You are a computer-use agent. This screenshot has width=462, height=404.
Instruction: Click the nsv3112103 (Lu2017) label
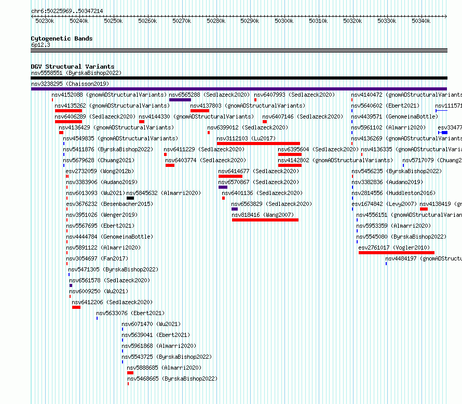click(246, 138)
